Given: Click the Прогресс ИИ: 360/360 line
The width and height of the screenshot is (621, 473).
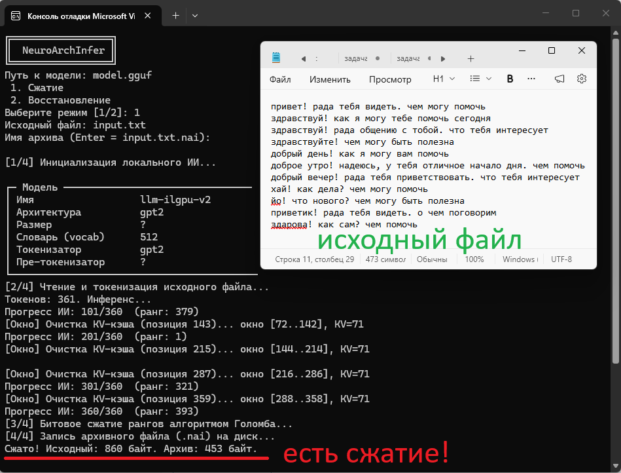Looking at the screenshot, I should [102, 411].
